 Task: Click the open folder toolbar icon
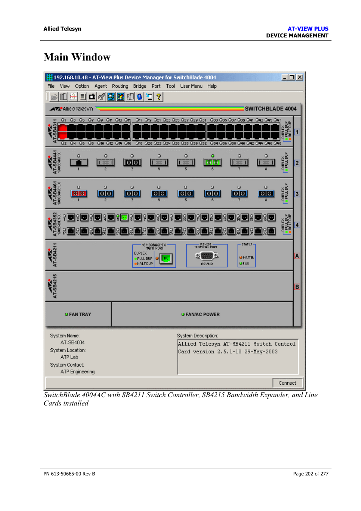tap(54, 97)
